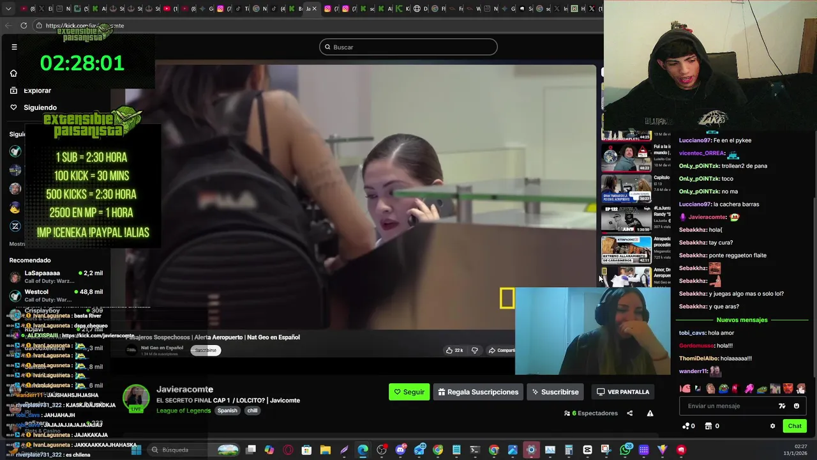The width and height of the screenshot is (817, 460).
Task: Follow channel with the Seguir button
Action: coord(409,392)
